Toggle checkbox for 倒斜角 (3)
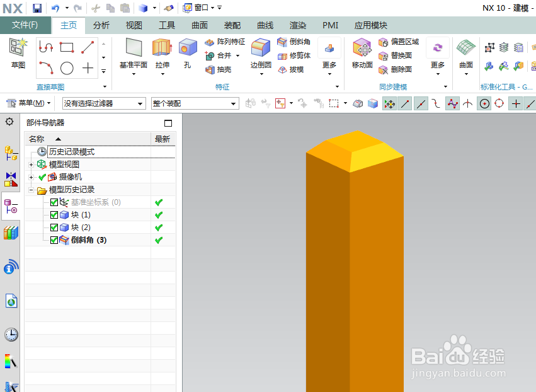Screen dimensions: 536x392 [x=54, y=240]
